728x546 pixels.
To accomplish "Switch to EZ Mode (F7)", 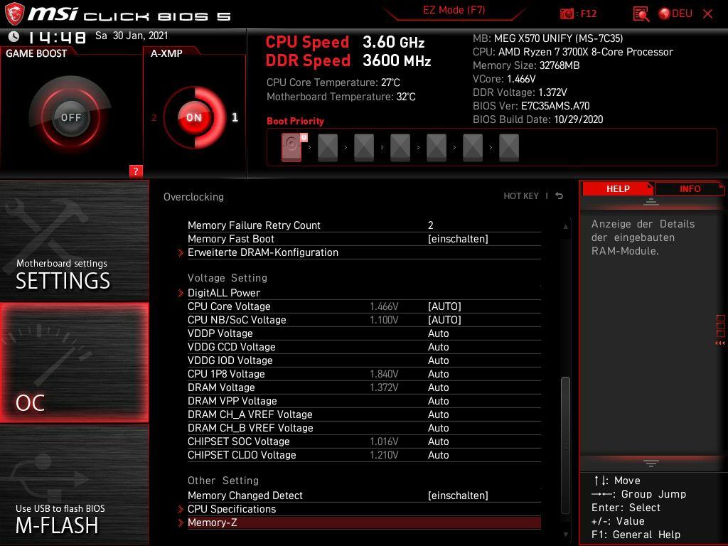I will pyautogui.click(x=454, y=10).
